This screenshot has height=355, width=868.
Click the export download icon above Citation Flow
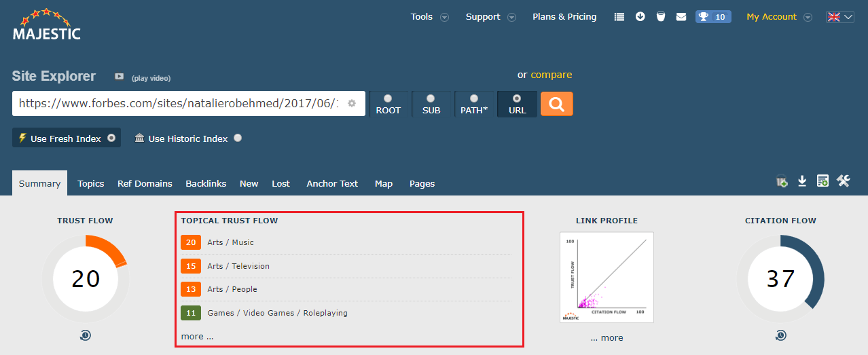pyautogui.click(x=802, y=181)
